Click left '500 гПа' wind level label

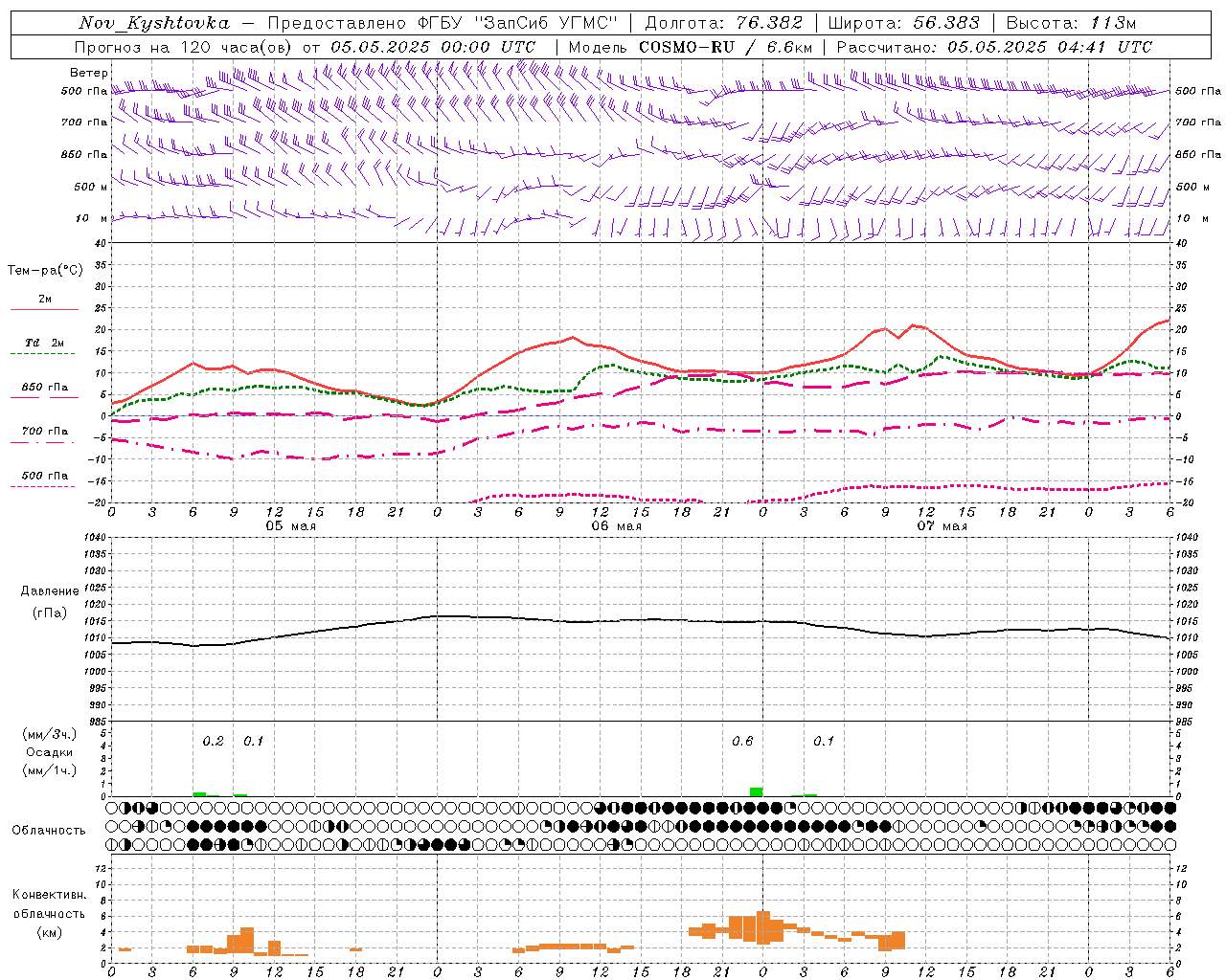click(84, 92)
